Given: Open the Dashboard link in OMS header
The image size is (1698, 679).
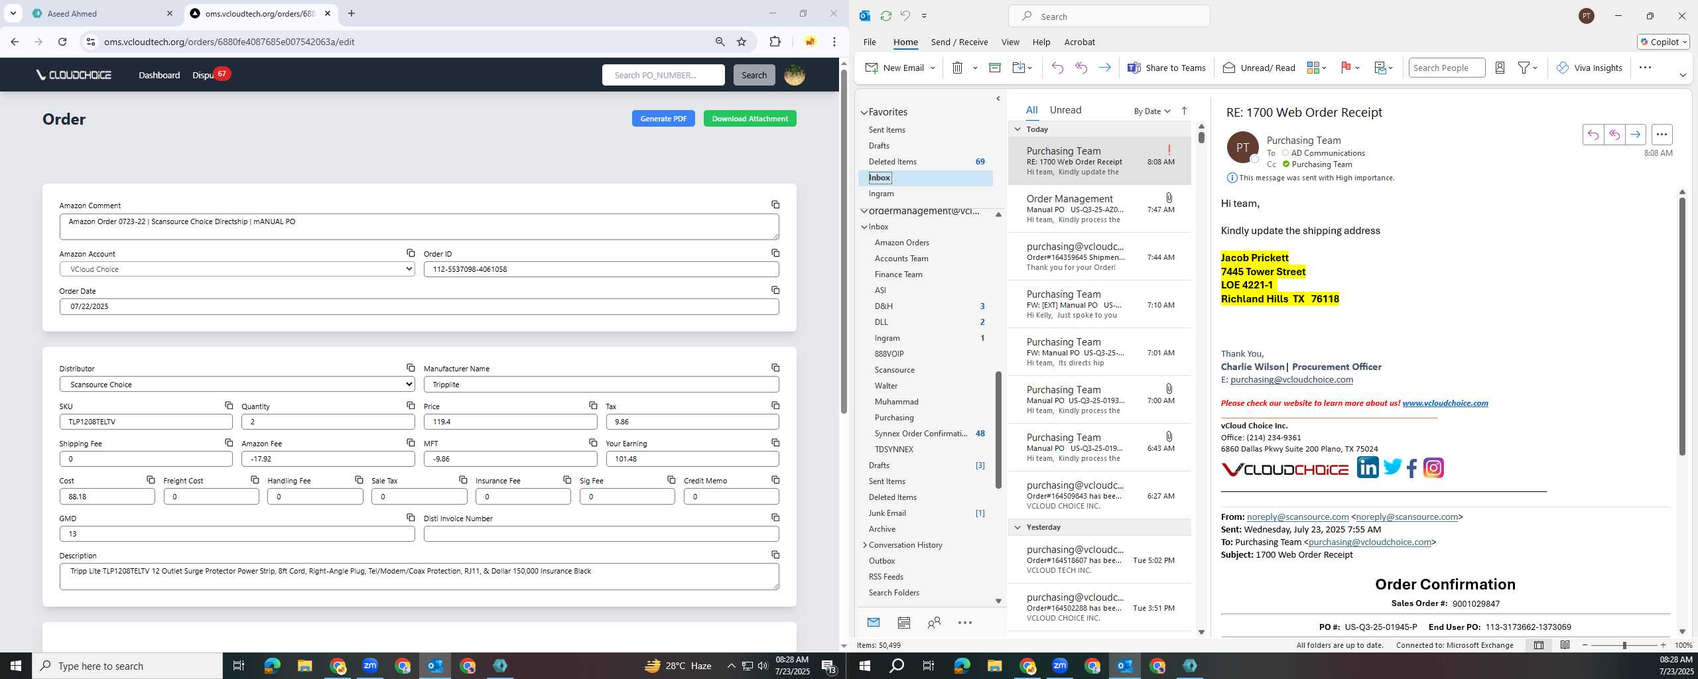Looking at the screenshot, I should pos(159,75).
